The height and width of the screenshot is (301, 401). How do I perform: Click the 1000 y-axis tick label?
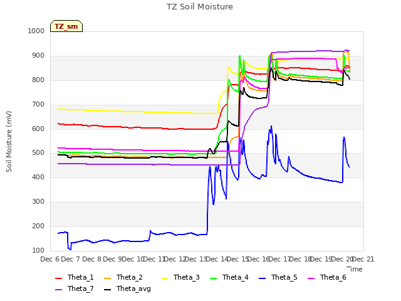pos(36,31)
